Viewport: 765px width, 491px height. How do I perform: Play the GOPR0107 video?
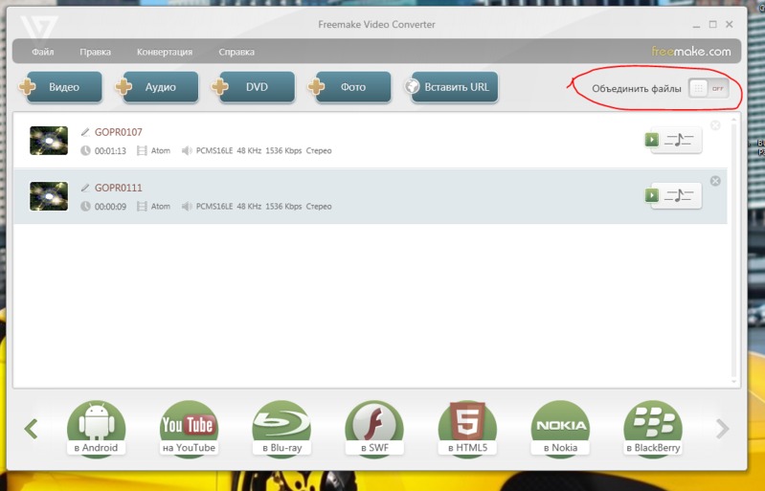(x=652, y=140)
